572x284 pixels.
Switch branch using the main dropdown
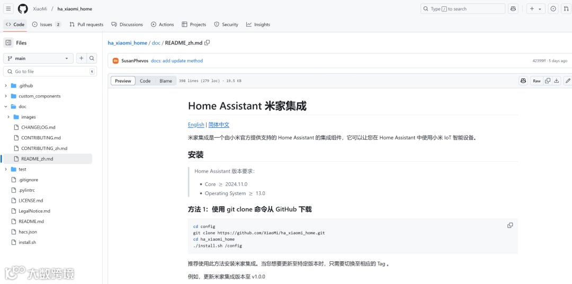point(38,58)
